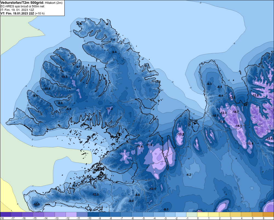274x220 pixels.
Task: Select the light blue legend swatch labeled -2
Action: tap(181, 215)
